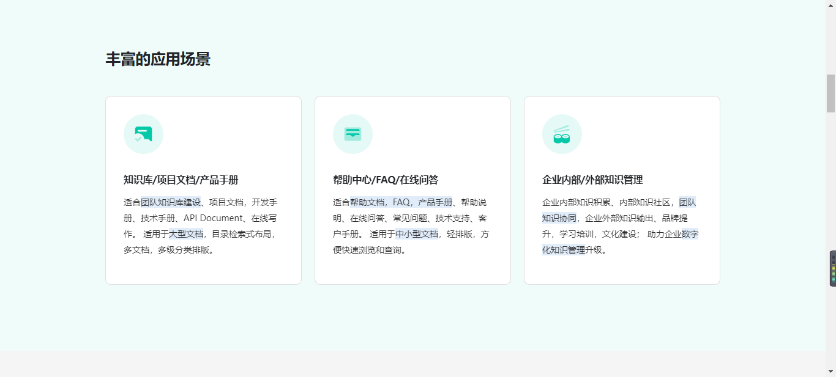This screenshot has height=377, width=836.
Task: Click highlighted text 中小型文档
Action: point(417,234)
